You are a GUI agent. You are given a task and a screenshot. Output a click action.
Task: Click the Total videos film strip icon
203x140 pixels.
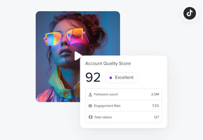click(x=91, y=117)
